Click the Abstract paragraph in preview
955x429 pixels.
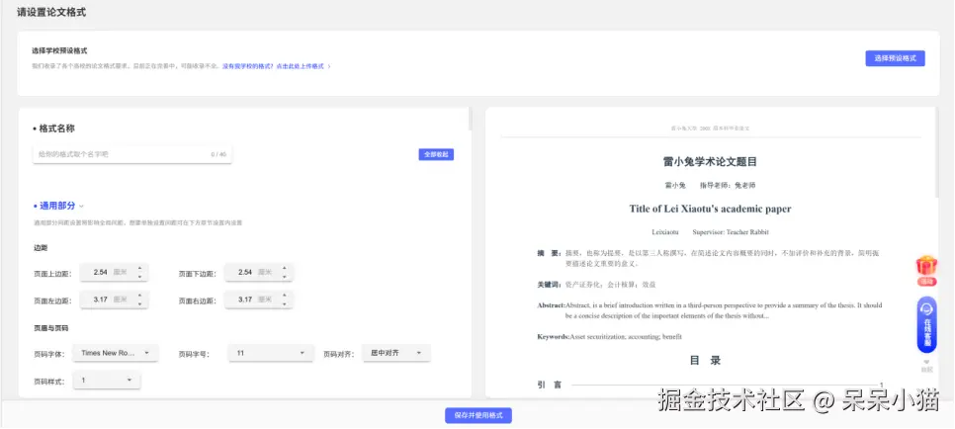tap(710, 310)
